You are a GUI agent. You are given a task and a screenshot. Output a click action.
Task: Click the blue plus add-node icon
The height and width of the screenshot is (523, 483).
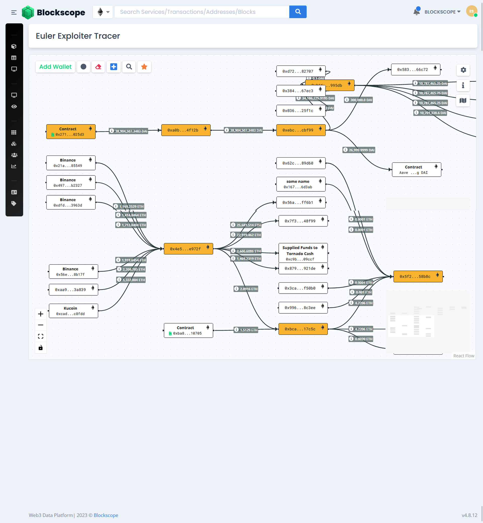coord(113,67)
